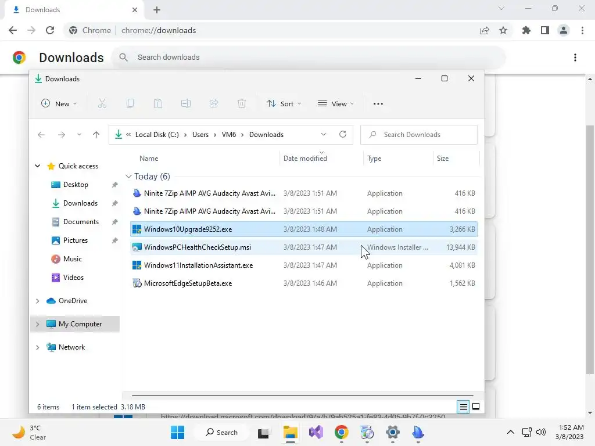Click the Cut icon in Explorer toolbar
The height and width of the screenshot is (446, 595).
[102, 103]
